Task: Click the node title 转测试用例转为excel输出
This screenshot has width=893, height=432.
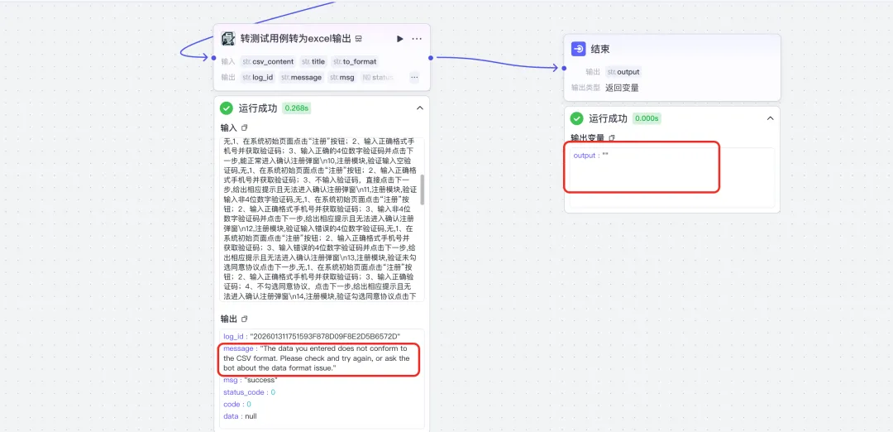Action: coord(295,39)
